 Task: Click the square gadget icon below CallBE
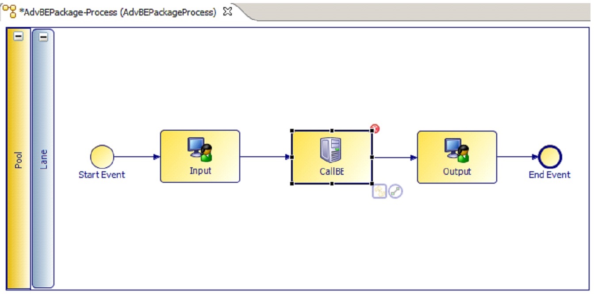tap(379, 192)
